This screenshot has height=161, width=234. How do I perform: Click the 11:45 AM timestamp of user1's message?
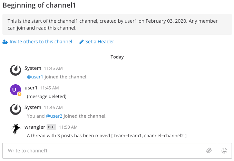(49, 88)
